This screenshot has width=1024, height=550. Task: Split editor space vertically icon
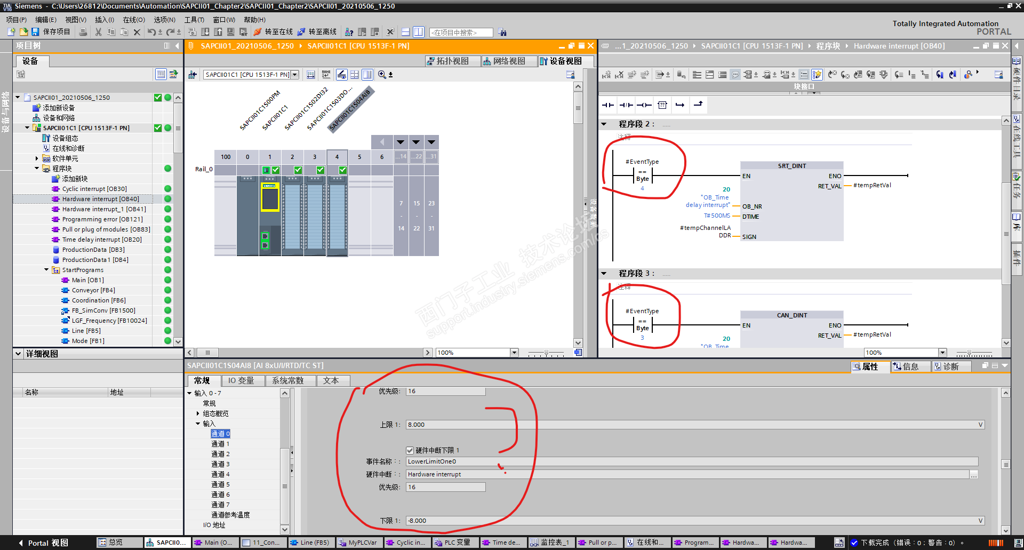pos(419,32)
